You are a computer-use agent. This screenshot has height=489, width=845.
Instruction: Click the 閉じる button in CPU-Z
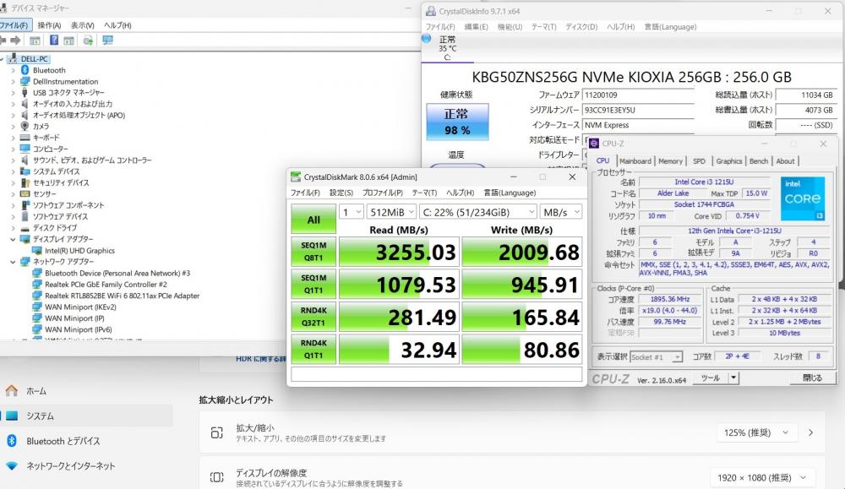coord(812,378)
